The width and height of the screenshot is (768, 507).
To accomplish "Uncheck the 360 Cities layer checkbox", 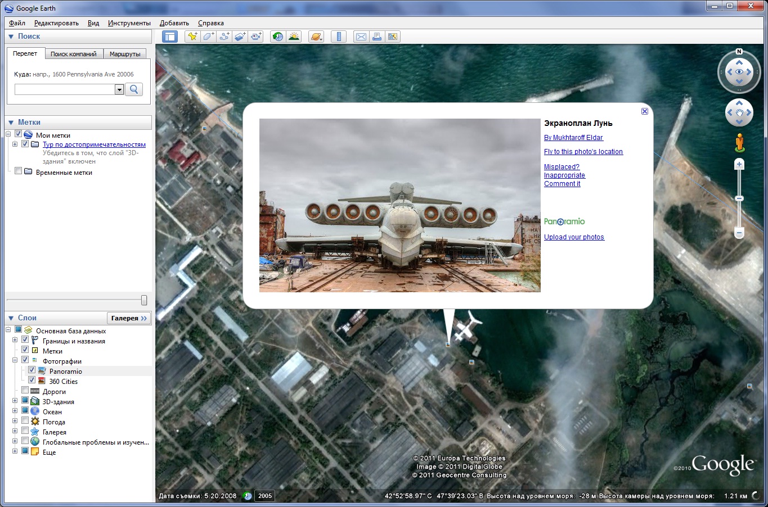I will tap(32, 381).
